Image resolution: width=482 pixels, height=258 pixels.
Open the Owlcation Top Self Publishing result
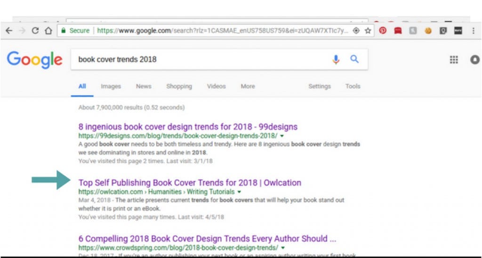pyautogui.click(x=190, y=182)
